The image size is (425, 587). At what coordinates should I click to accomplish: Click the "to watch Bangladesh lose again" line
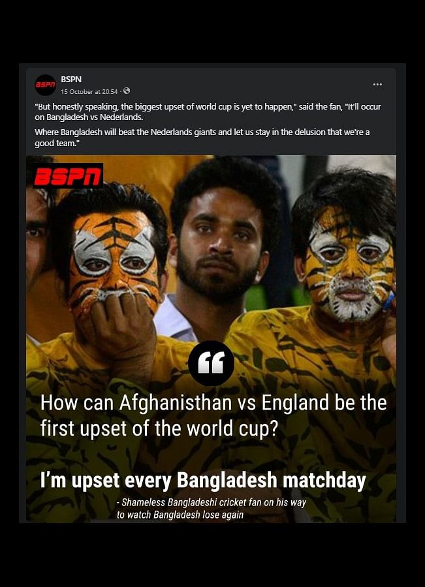pyautogui.click(x=180, y=515)
